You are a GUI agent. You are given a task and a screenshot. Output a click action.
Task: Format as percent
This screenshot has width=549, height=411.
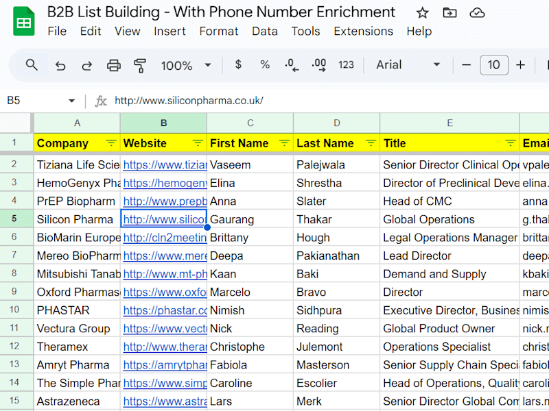click(265, 64)
